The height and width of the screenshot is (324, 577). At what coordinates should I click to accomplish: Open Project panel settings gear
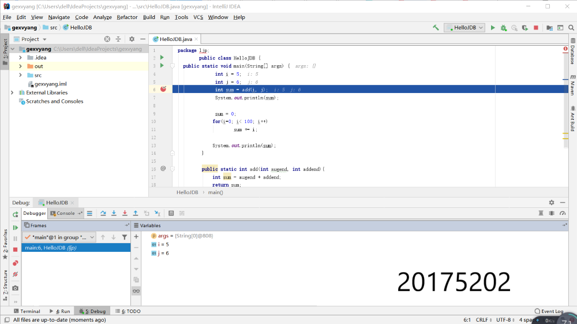coord(132,39)
